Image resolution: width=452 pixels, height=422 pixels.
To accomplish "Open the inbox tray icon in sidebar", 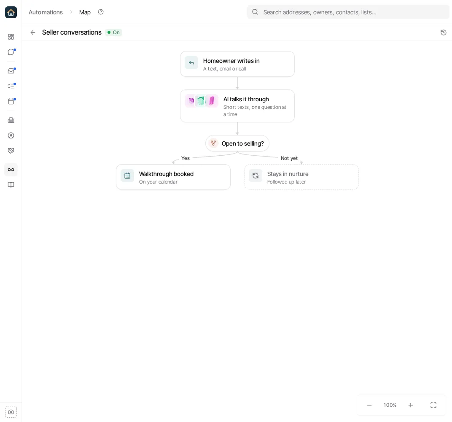I will 11,71.
